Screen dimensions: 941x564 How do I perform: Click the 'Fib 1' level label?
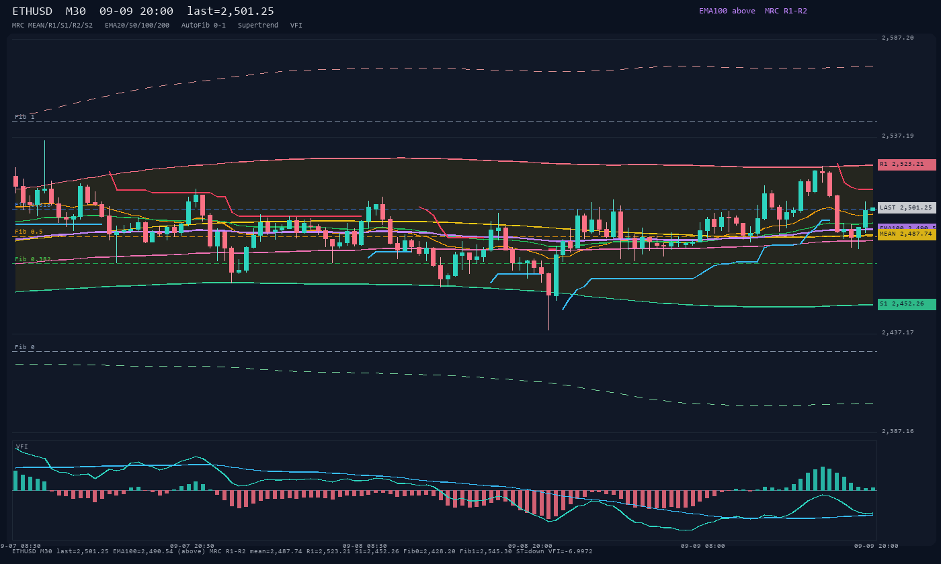(x=25, y=117)
